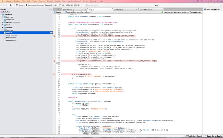Switch to the MainActivity.cs tab
This screenshot has height=138, width=223.
119,10
